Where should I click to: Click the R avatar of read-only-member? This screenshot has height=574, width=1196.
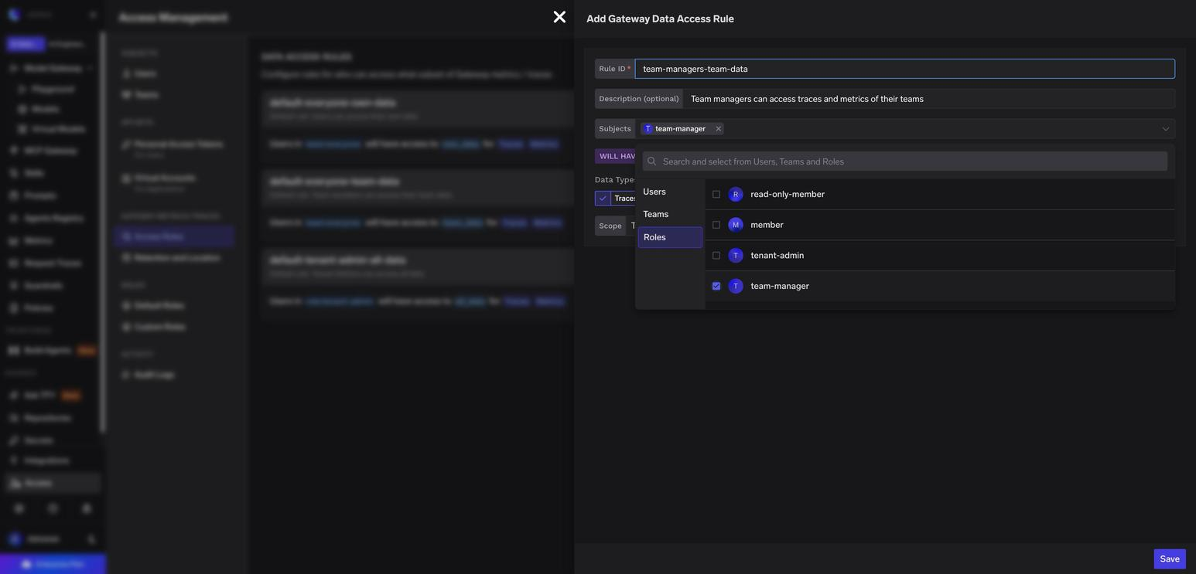click(736, 195)
